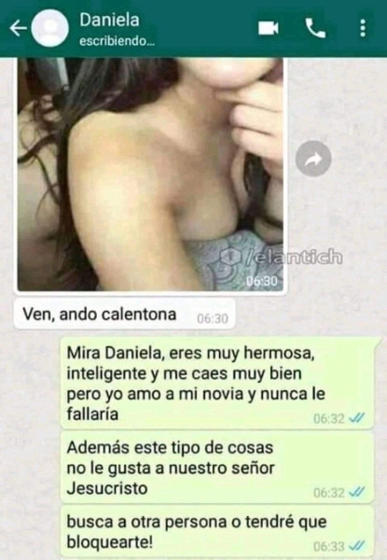The width and height of the screenshot is (387, 560).
Task: Select the 'Mira Daniela, eres muy hermosa' message
Action: [x=217, y=384]
